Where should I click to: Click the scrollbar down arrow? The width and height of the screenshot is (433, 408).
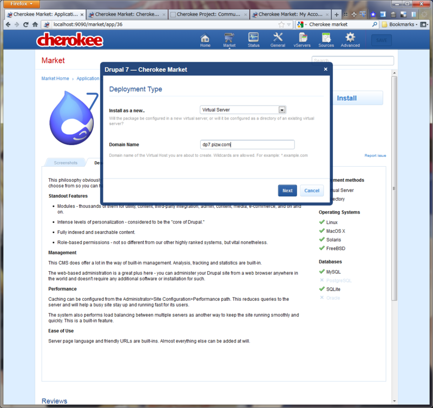pyautogui.click(x=394, y=401)
